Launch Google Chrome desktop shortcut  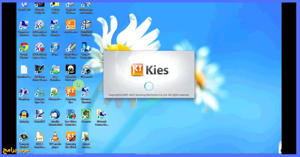24,50
